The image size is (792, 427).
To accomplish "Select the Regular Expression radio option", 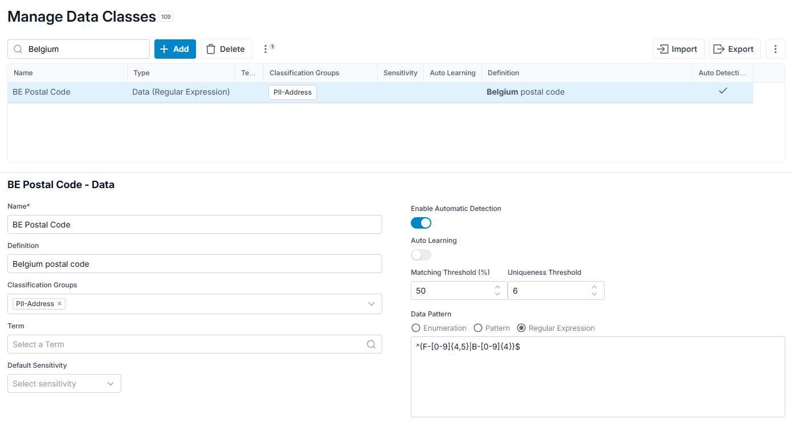I will (x=521, y=328).
